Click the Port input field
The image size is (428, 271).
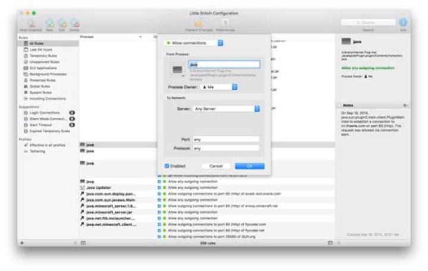tap(226, 139)
